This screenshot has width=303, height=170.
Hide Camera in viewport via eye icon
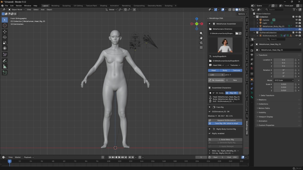[296, 20]
